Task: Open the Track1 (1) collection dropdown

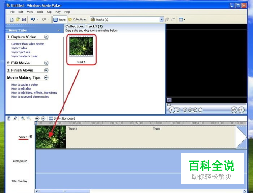Action: point(161,19)
